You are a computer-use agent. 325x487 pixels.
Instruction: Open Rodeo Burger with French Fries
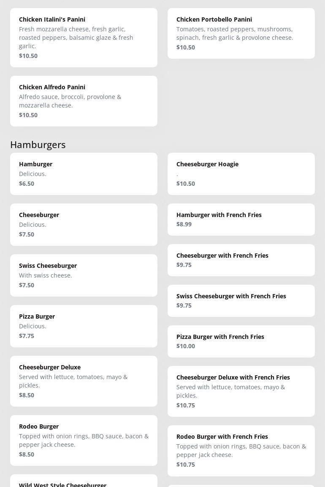point(241,450)
